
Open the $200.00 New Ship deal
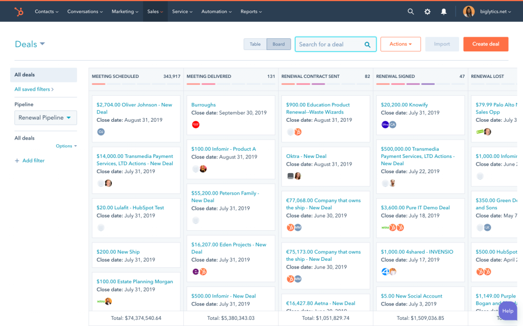pyautogui.click(x=118, y=252)
